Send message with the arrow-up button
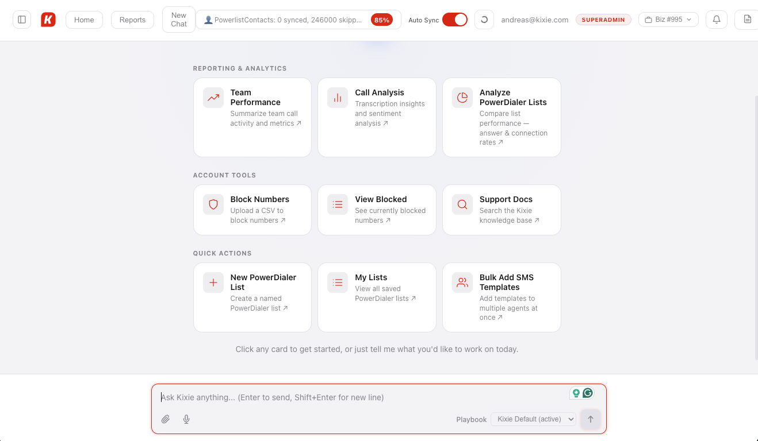The height and width of the screenshot is (441, 758). pyautogui.click(x=591, y=419)
